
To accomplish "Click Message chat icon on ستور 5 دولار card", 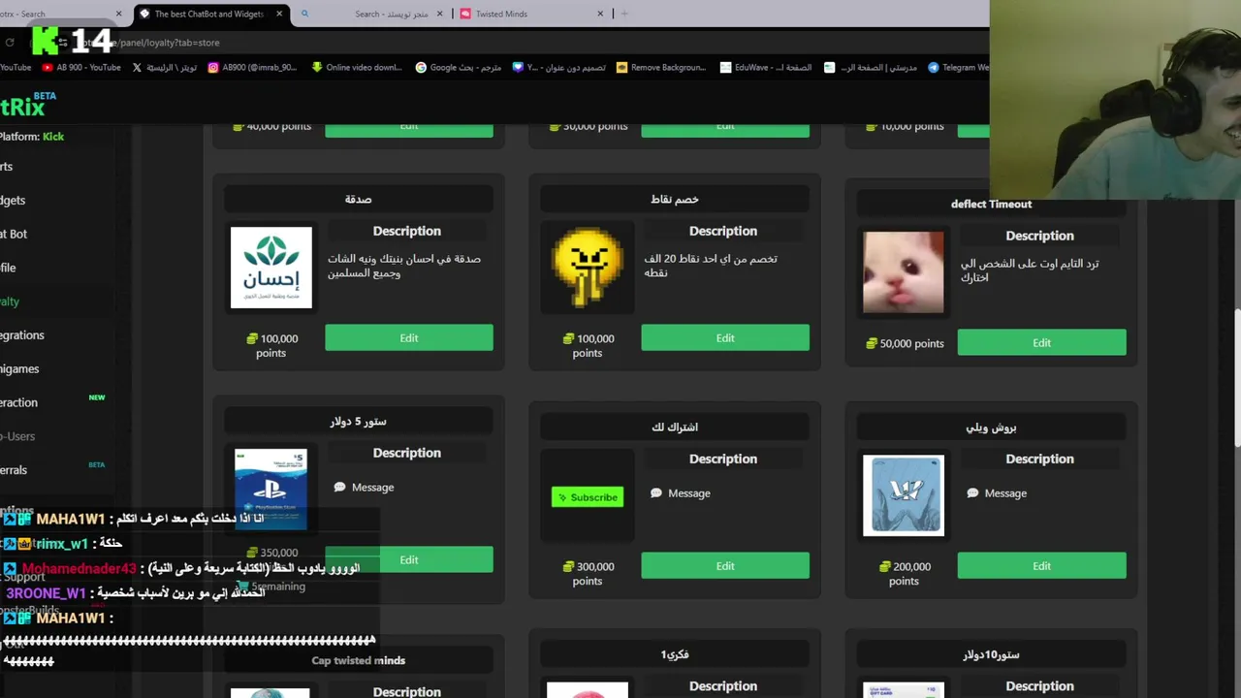I will click(x=339, y=487).
